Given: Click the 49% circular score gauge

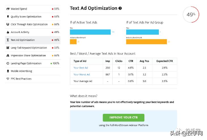Looking at the screenshot, I should [x=191, y=14].
